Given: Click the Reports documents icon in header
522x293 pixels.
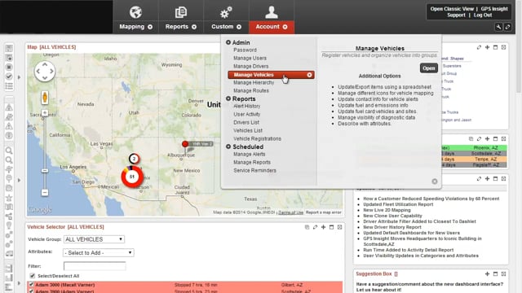Looking at the screenshot, I should (181, 12).
